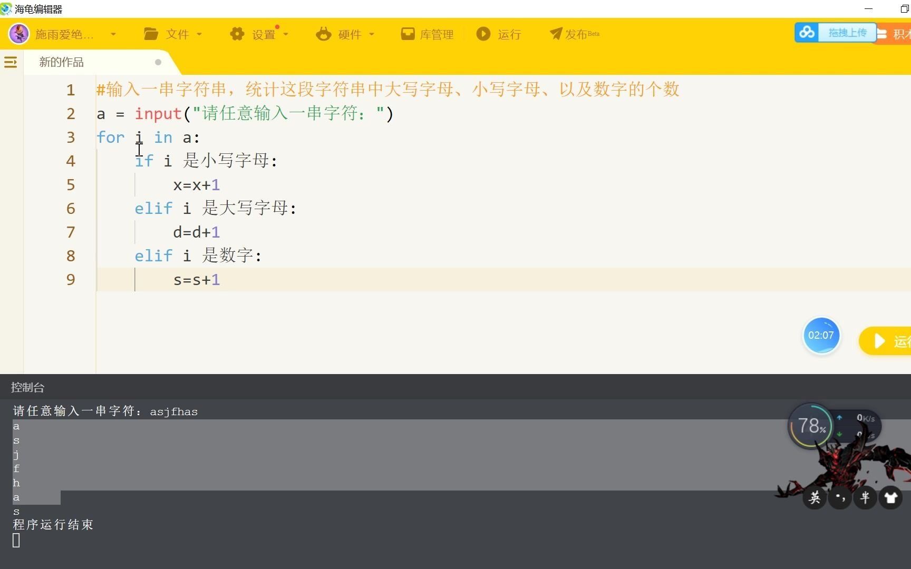911x569 pixels.
Task: Restore down the 海龟编辑器 window
Action: (x=905, y=9)
